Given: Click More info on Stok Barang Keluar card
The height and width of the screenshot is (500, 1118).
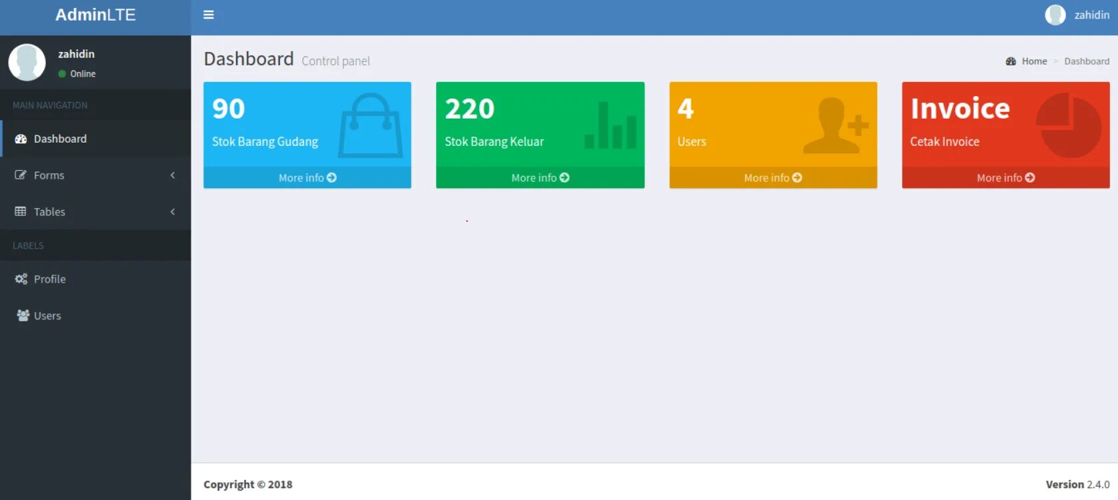Looking at the screenshot, I should [x=540, y=177].
